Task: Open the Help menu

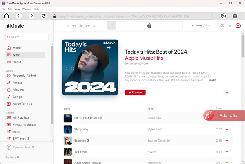Action: [x=36, y=9]
